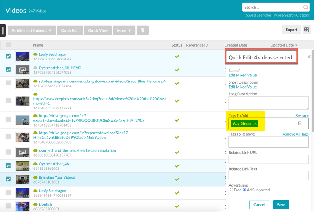Screen dimensions: 314x212
Task: Click the search magnifier icon
Action: point(306,7)
